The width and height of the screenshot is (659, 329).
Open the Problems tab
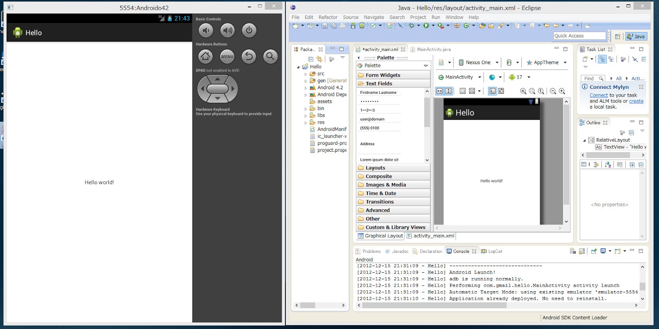[368, 251]
